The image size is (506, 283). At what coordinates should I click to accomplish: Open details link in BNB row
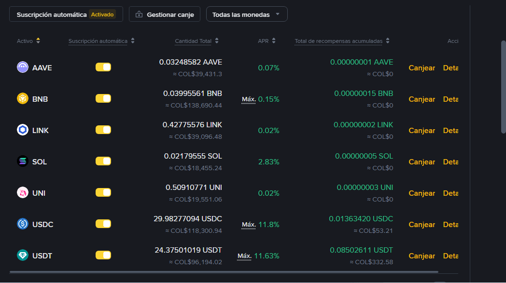point(450,99)
